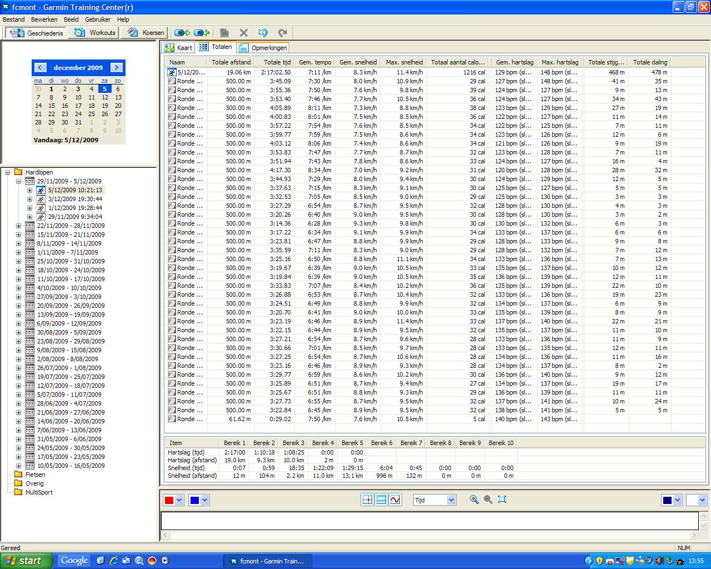Open the red color swatch dropdown
The width and height of the screenshot is (711, 569).
[173, 500]
